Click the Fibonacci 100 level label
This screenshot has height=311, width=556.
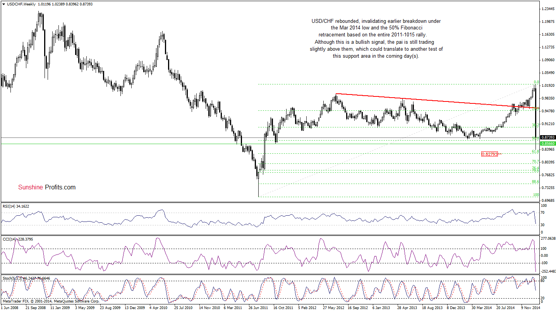(536, 195)
